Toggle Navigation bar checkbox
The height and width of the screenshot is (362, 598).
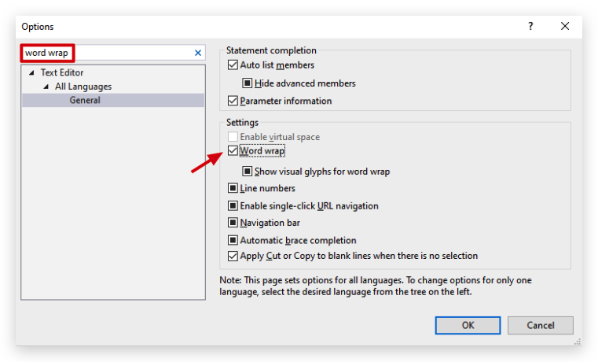point(233,223)
